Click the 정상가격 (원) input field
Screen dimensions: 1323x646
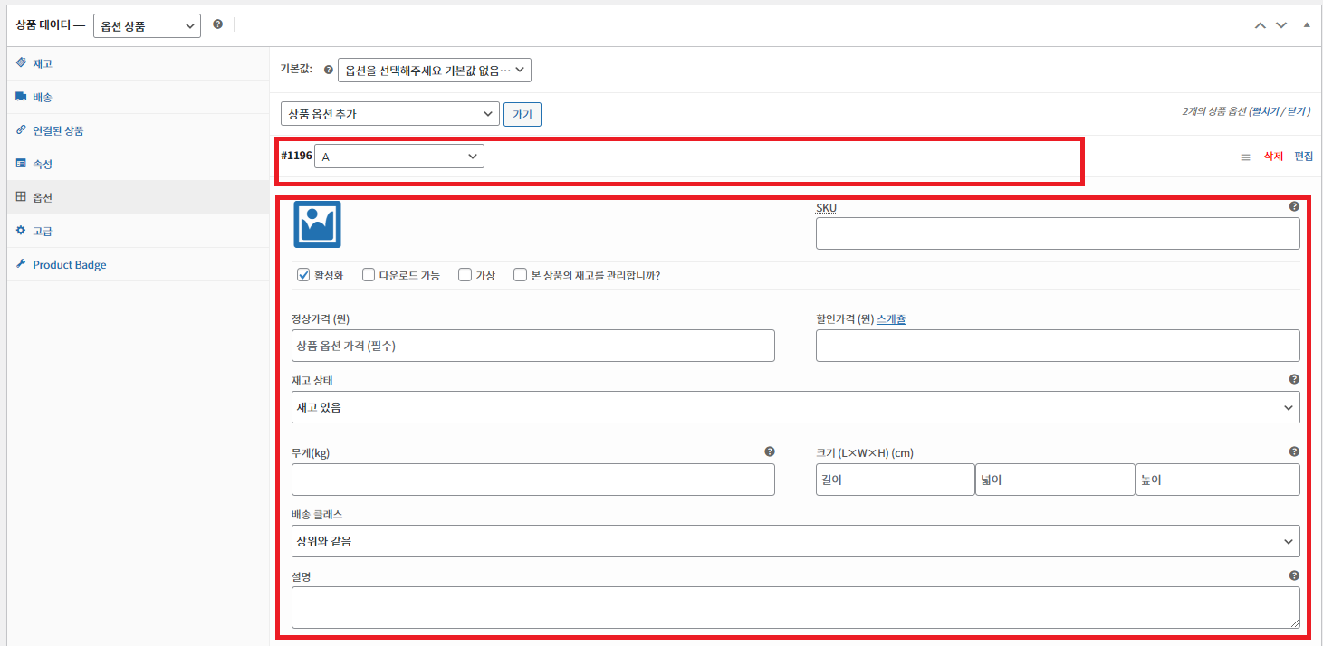click(533, 346)
